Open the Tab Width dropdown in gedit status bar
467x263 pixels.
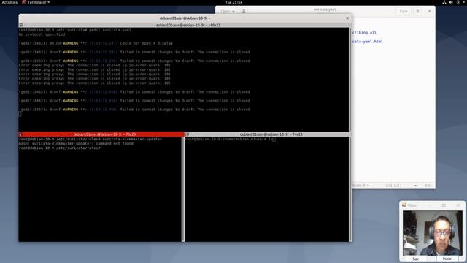tap(361, 186)
